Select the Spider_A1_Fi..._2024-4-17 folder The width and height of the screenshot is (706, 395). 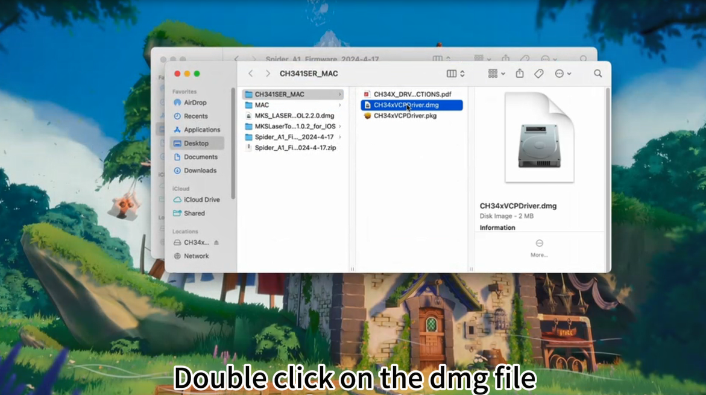[x=292, y=137]
